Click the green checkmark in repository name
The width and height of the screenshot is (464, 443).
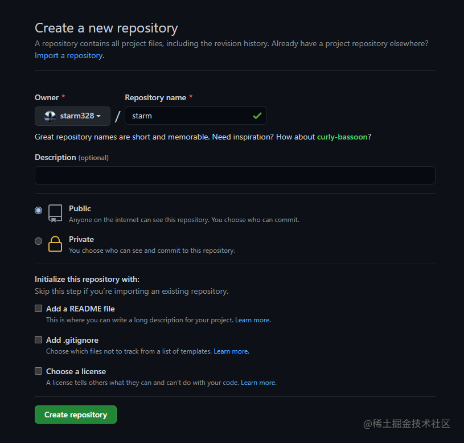[x=257, y=116]
